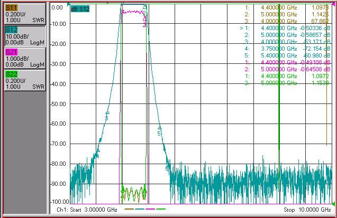Image resolution: width=337 pixels, height=218 pixels.
Task: Click the green S22 legend line
Action: click(161, 209)
